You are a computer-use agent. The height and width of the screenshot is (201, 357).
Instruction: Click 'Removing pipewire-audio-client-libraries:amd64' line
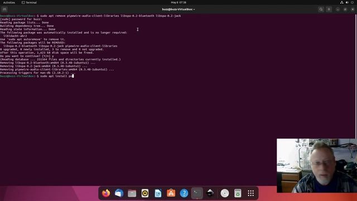(57, 69)
